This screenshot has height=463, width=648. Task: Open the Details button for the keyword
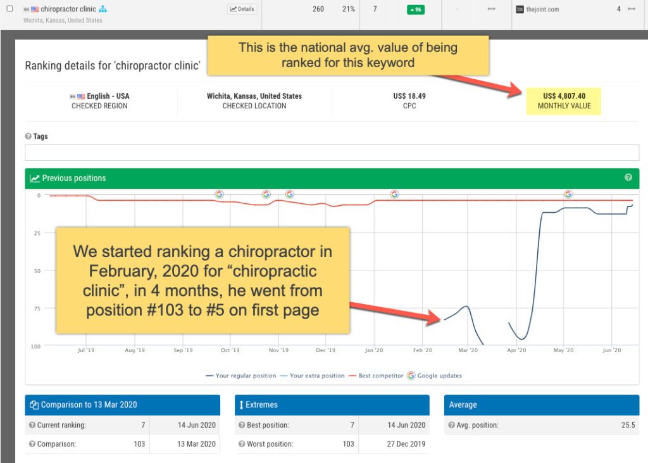tap(242, 9)
